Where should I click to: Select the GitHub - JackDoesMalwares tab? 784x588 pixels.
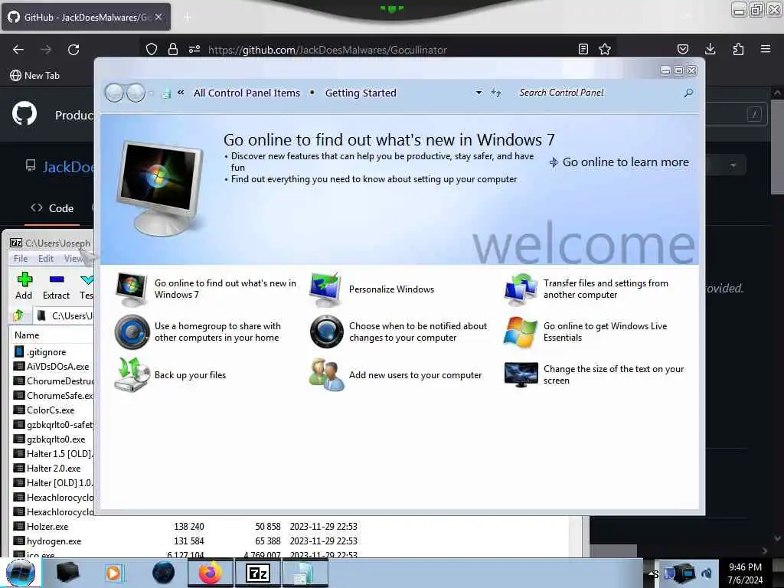pos(86,17)
